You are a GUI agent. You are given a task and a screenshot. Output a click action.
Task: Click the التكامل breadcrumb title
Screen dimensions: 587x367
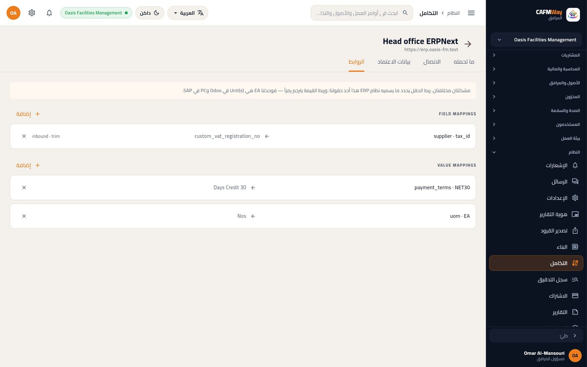pos(429,13)
